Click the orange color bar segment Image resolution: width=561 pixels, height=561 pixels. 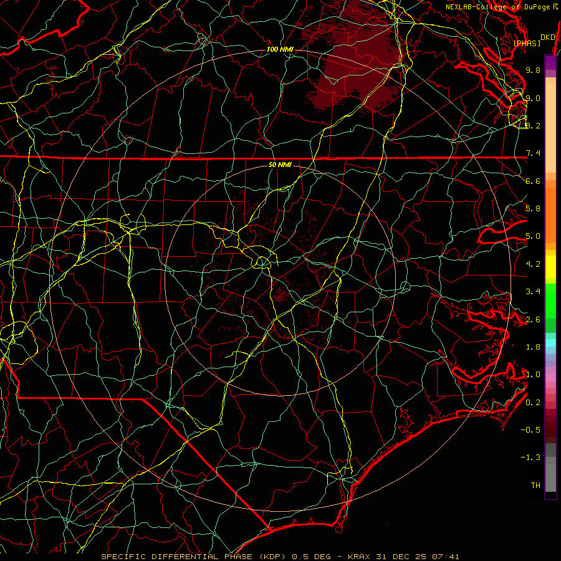550,216
